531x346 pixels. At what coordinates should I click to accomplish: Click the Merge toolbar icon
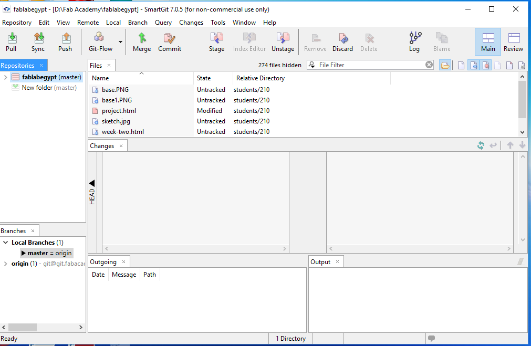tap(142, 42)
